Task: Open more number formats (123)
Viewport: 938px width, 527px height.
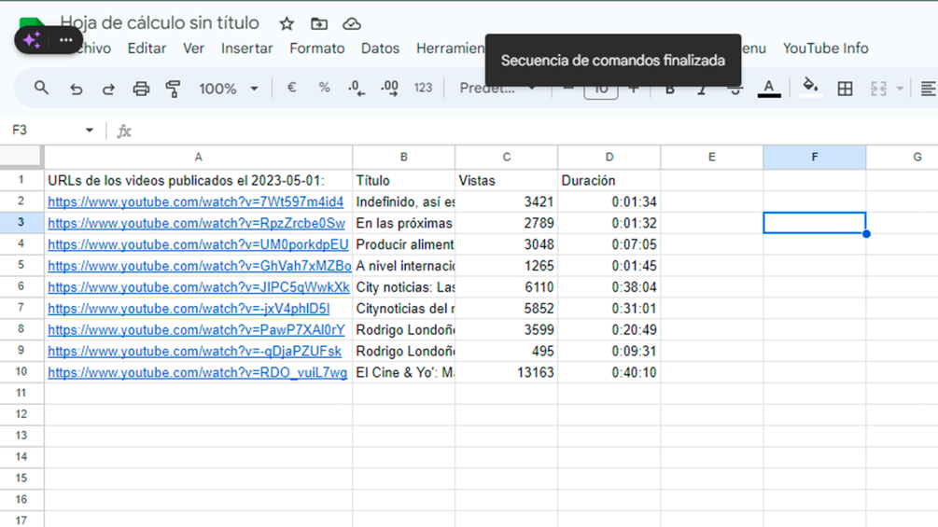Action: (x=423, y=88)
